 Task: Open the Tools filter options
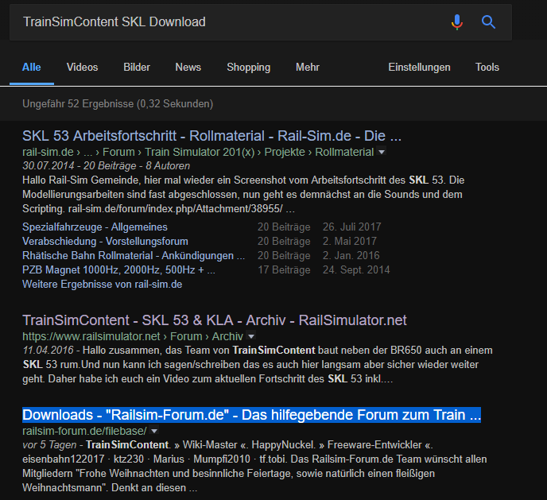tap(487, 68)
